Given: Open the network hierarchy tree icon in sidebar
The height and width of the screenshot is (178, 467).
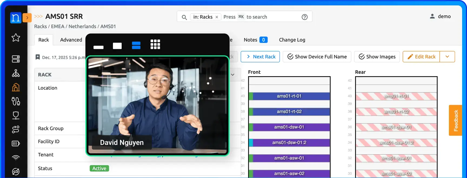Looking at the screenshot, I should 16,73.
